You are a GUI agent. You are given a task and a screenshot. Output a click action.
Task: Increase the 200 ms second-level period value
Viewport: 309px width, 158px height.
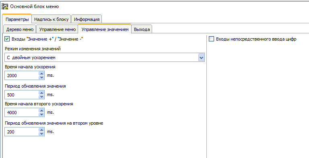(41, 130)
